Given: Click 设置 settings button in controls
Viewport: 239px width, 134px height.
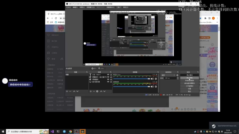Looking at the screenshot, I should (189, 89).
